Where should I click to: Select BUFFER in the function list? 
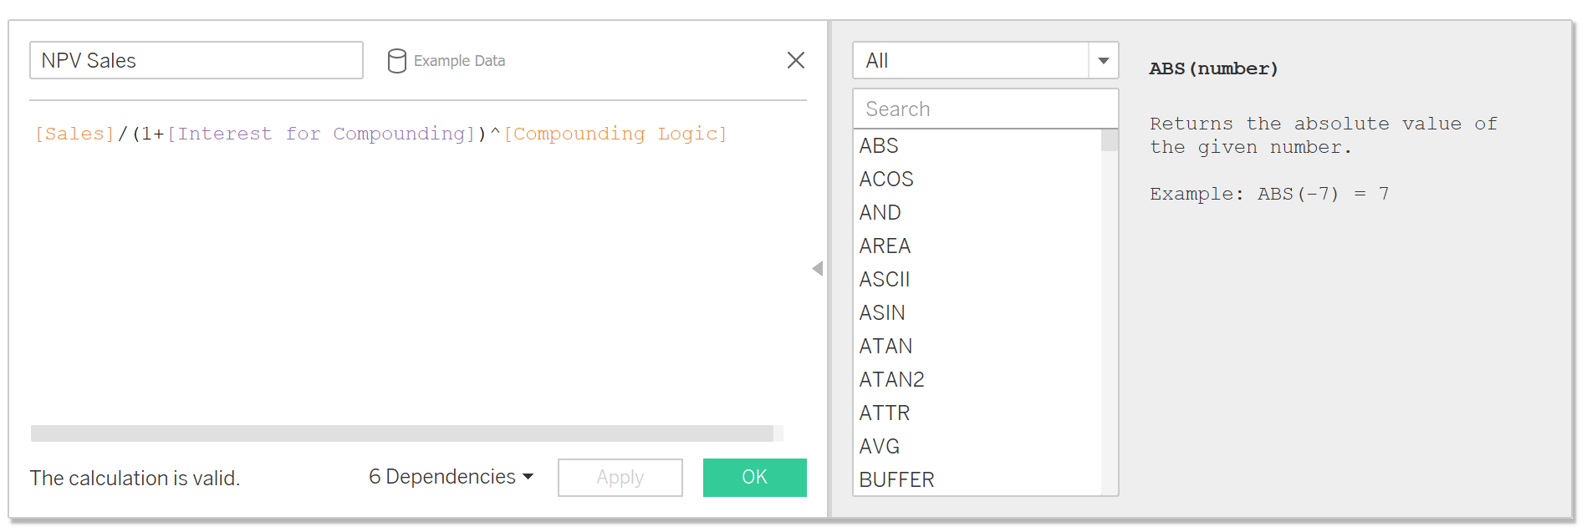coord(896,480)
